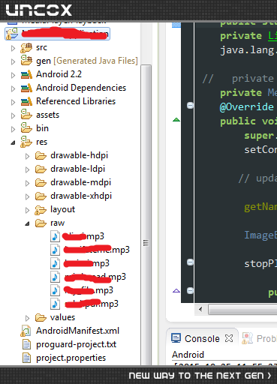Viewport: 277px width, 384px height.
Task: Collapse the raw folder
Action: (x=27, y=223)
